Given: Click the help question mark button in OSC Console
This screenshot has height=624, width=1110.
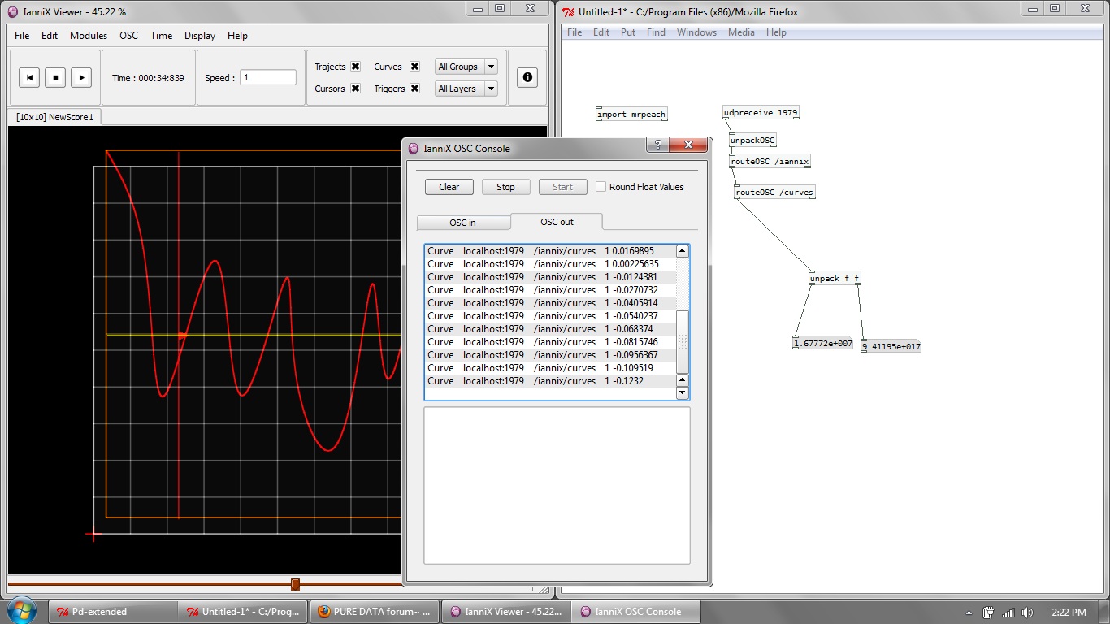Looking at the screenshot, I should point(658,145).
